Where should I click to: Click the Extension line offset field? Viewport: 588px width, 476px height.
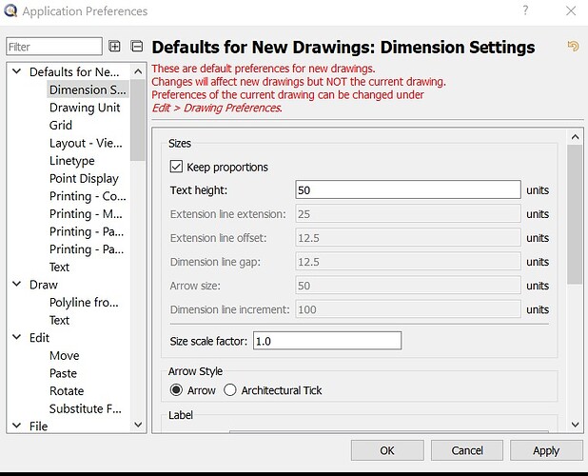pyautogui.click(x=408, y=238)
